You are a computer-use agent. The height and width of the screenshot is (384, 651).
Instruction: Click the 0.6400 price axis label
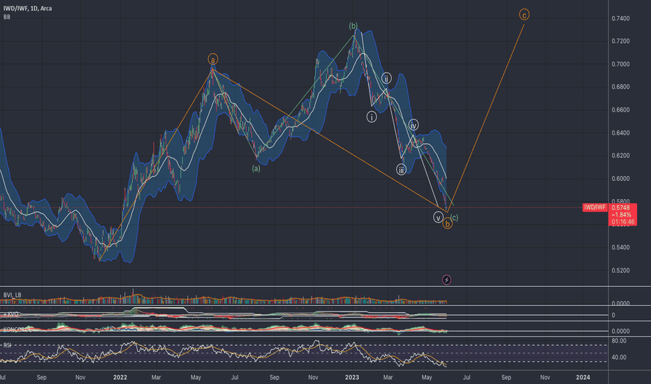(x=620, y=133)
